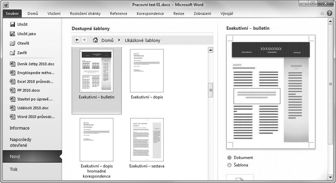Switch to the Revize tab

[179, 14]
